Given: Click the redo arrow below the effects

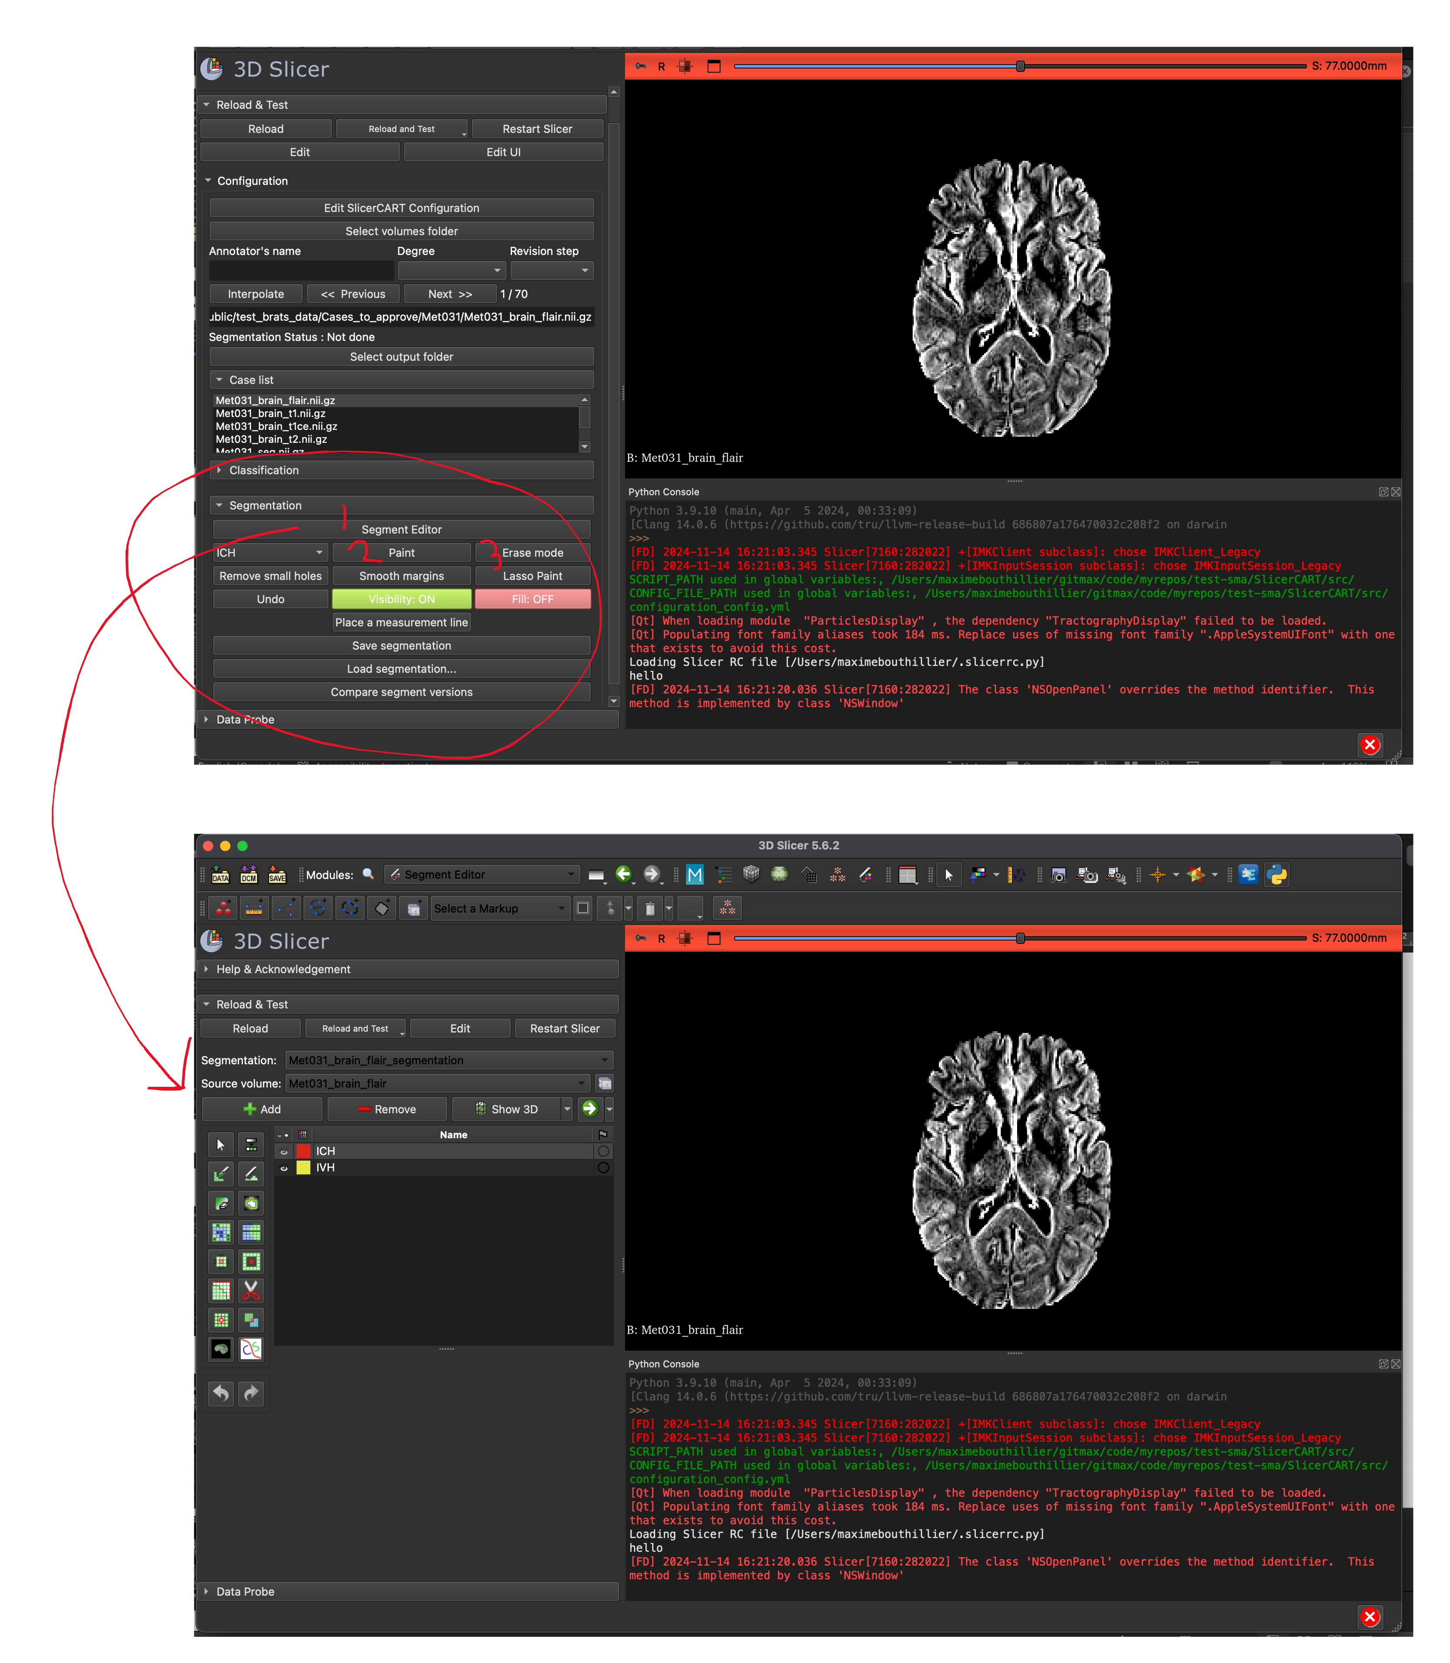Looking at the screenshot, I should point(252,1393).
